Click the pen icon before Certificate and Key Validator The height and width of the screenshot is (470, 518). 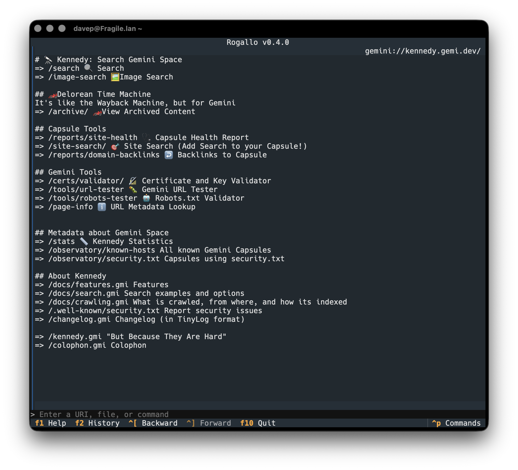point(133,181)
